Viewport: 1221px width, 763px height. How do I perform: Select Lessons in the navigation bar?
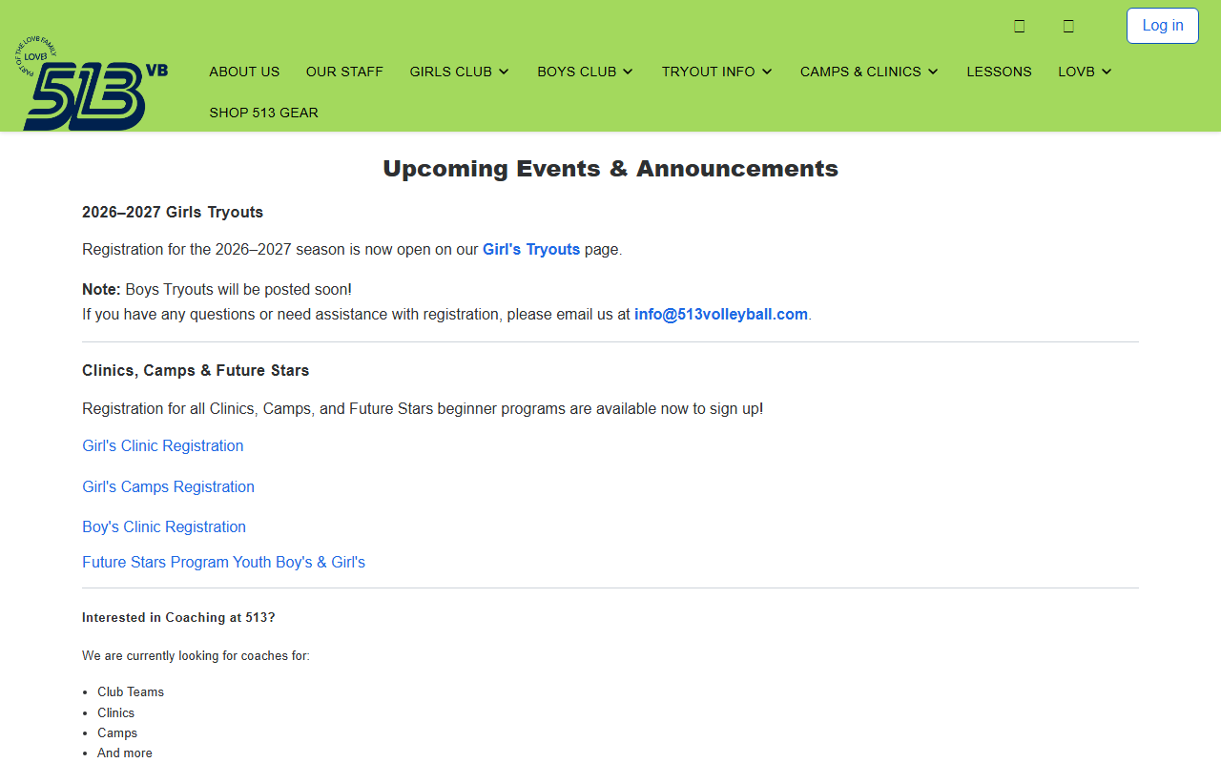click(x=999, y=72)
